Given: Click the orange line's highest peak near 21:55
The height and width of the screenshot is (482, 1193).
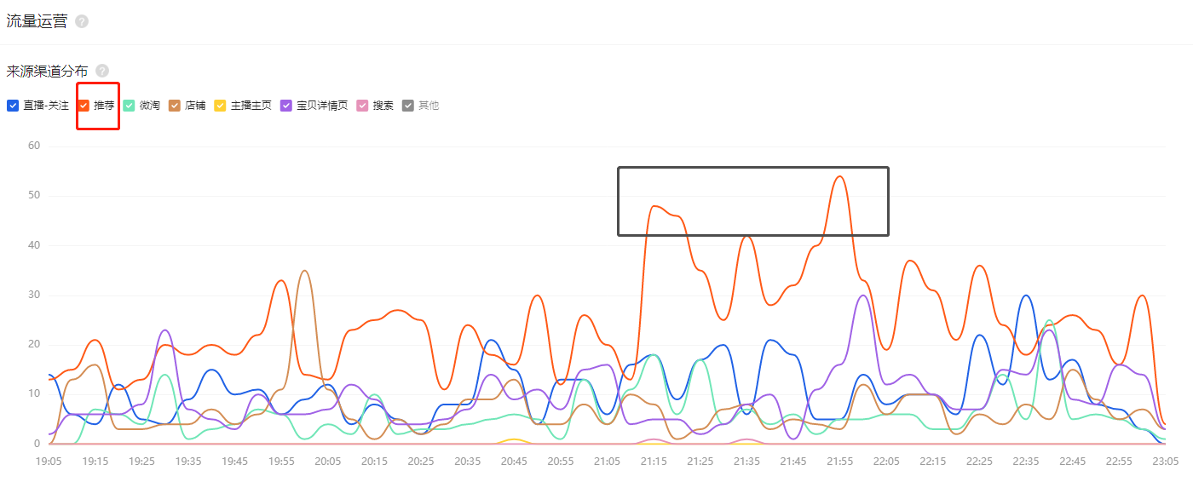Looking at the screenshot, I should coord(840,177).
